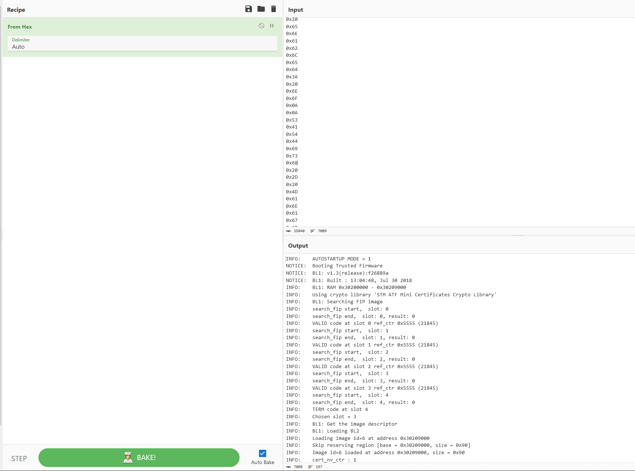Viewport: 635px width, 471px height.
Task: Click output line VALID code at slot 0
Action: pos(362,323)
